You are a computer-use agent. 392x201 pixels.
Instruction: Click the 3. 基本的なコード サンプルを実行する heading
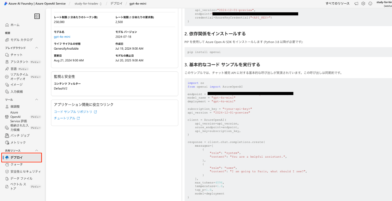222,64
